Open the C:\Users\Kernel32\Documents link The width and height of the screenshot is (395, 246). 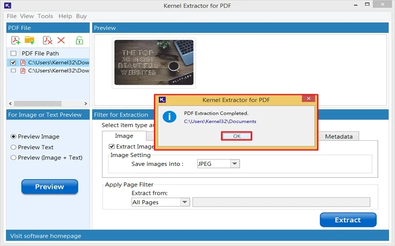click(220, 121)
